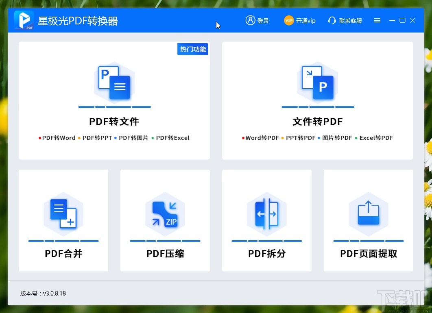Click the 登录 login button

pos(257,20)
